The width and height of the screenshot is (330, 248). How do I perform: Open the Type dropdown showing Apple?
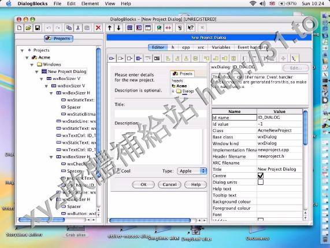tap(192, 171)
